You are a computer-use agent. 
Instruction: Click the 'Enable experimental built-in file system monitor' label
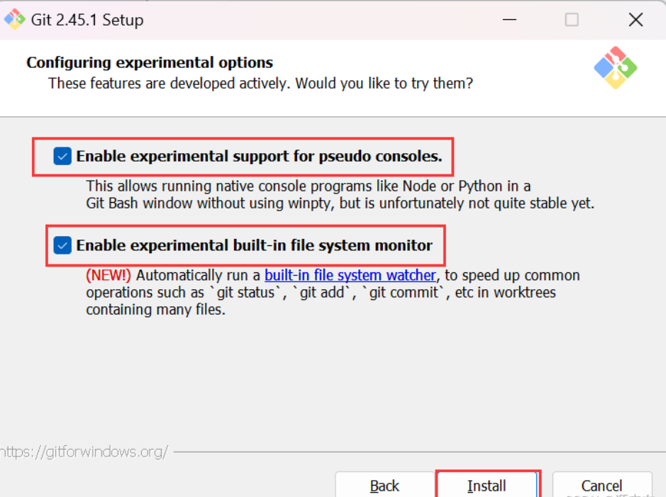coord(254,245)
